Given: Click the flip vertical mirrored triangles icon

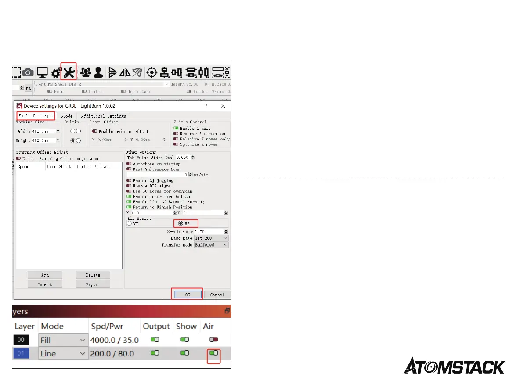Looking at the screenshot, I should coord(125,72).
